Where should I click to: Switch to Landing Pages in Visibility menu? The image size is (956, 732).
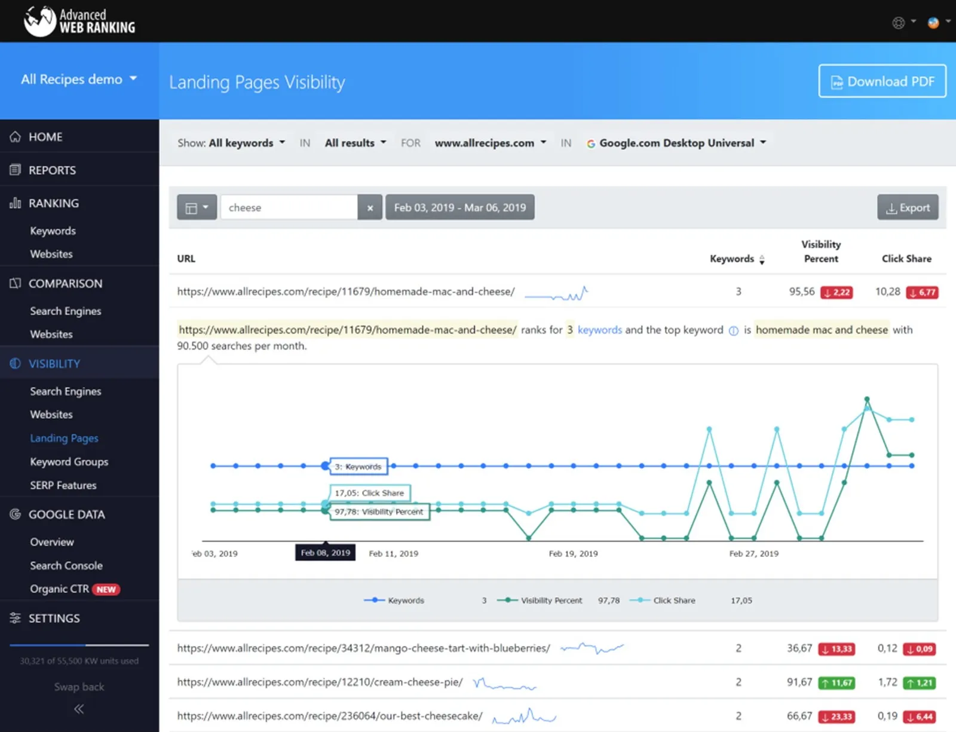(x=64, y=438)
